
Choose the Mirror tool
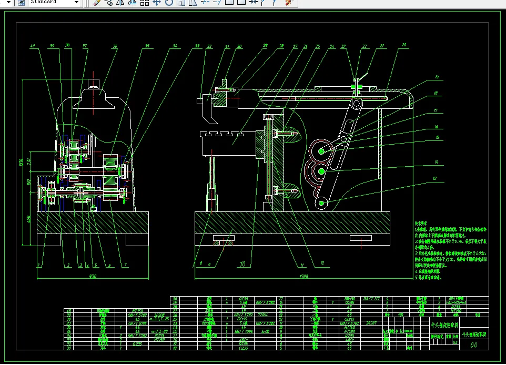[x=120, y=3]
